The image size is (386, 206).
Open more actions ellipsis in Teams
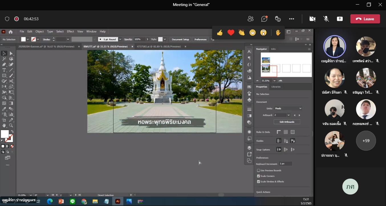pos(291,19)
